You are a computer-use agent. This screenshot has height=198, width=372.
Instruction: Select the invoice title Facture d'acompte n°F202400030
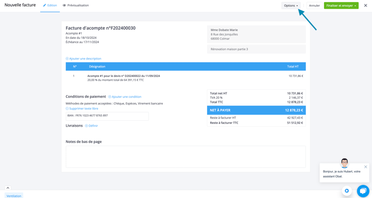101,28
